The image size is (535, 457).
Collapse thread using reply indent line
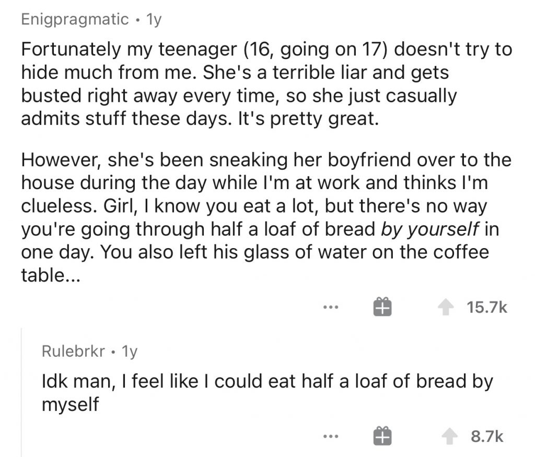pos(21,392)
